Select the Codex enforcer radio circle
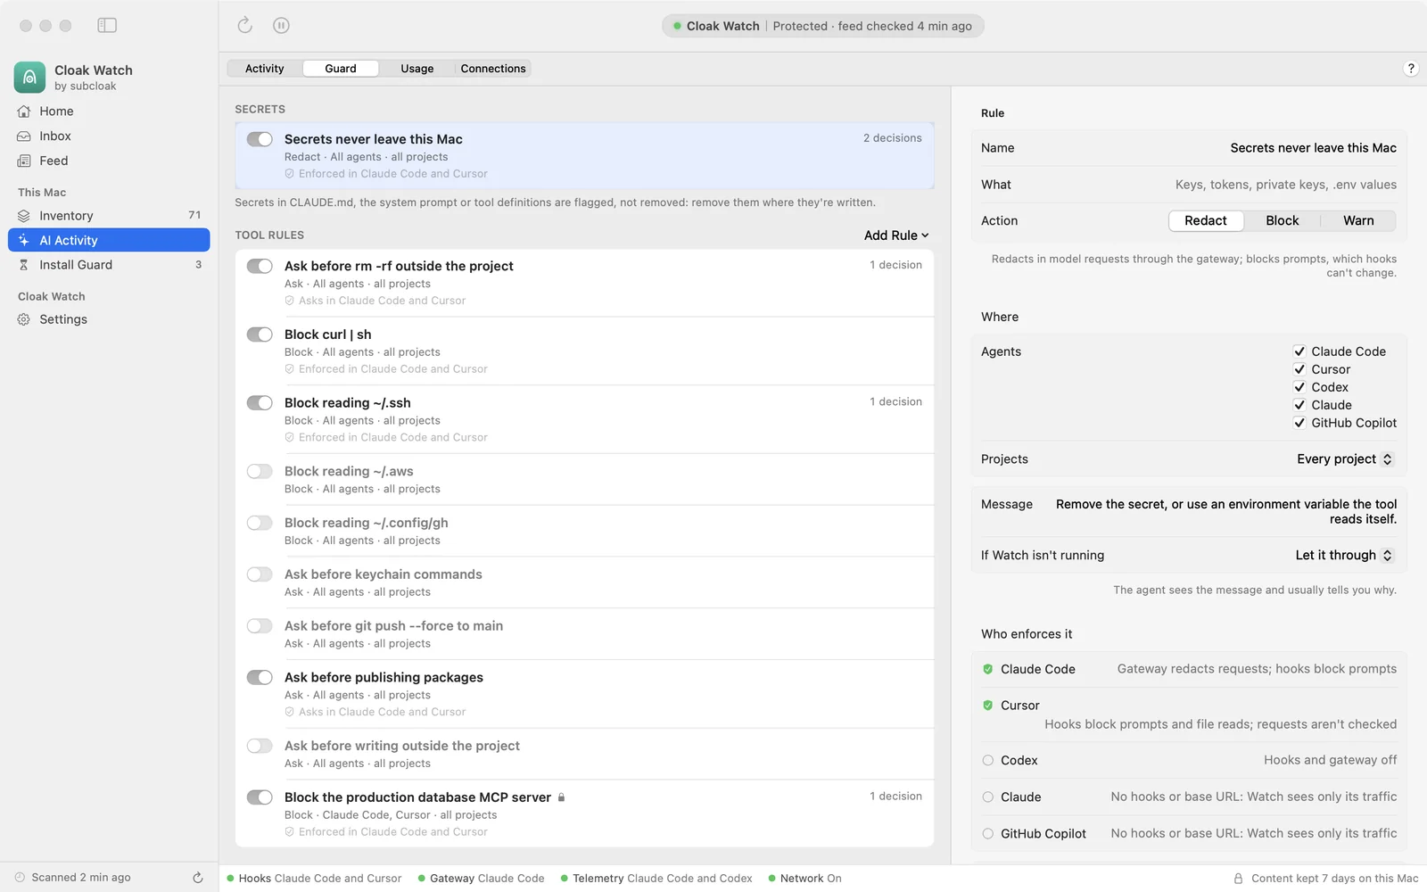The height and width of the screenshot is (892, 1427). pos(987,761)
